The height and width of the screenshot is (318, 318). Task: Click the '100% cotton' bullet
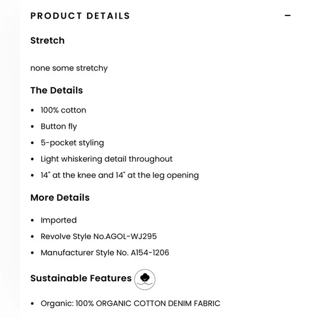pyautogui.click(x=63, y=110)
